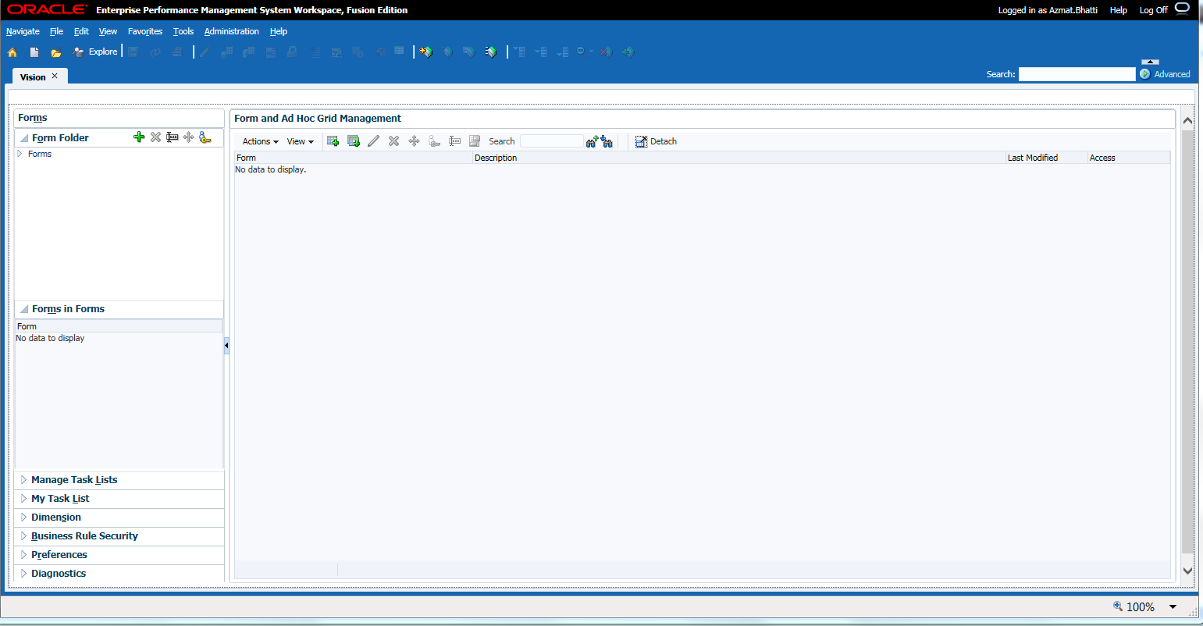Click the scrollbar up arrow on the right
This screenshot has height=626, width=1203.
(x=1187, y=121)
